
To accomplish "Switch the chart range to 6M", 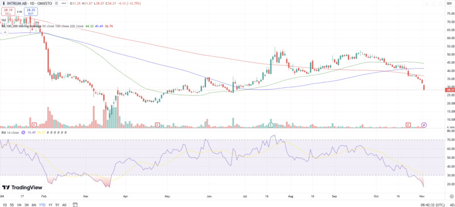I will click(x=34, y=205).
